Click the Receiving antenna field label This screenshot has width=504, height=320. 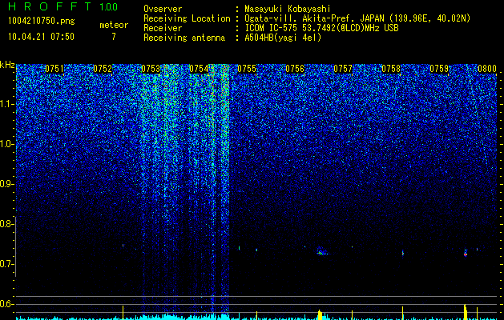pos(184,38)
